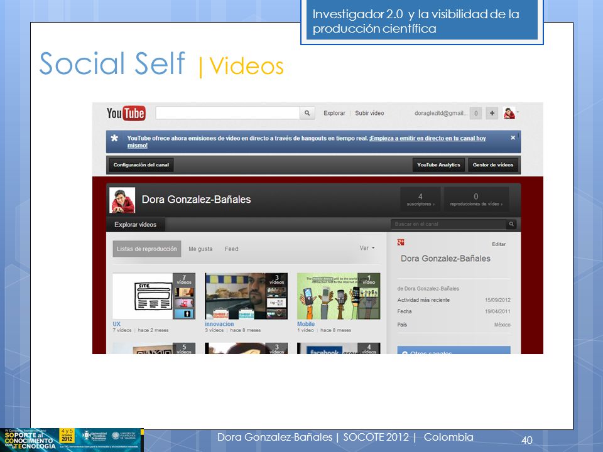Expand the Ver dropdown
This screenshot has width=603, height=452.
tap(367, 249)
